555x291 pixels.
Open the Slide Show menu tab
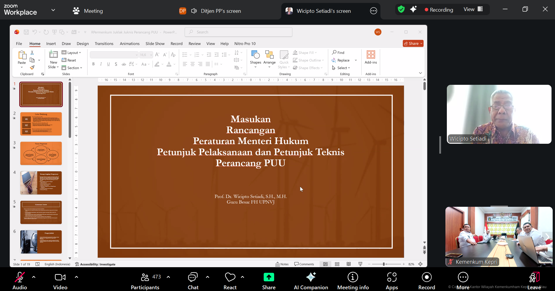[155, 44]
